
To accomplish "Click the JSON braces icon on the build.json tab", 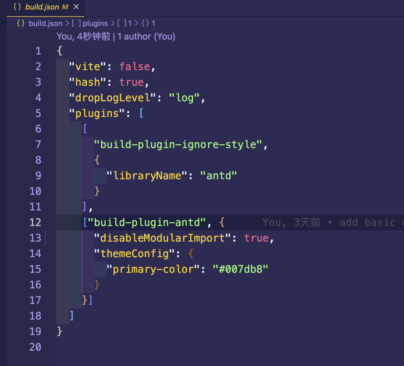I will [x=18, y=7].
